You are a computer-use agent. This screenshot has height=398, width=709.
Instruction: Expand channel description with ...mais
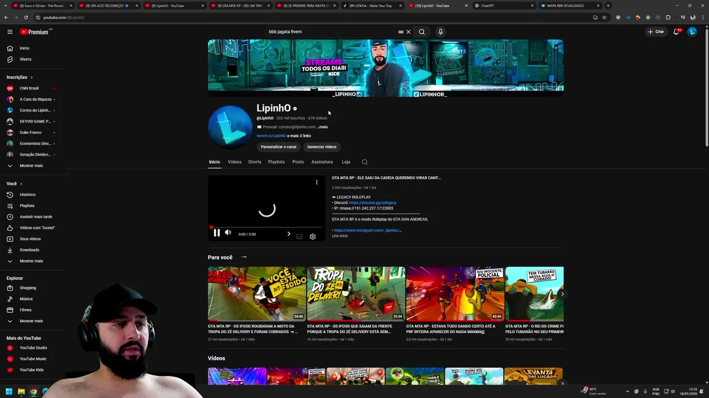(x=322, y=127)
